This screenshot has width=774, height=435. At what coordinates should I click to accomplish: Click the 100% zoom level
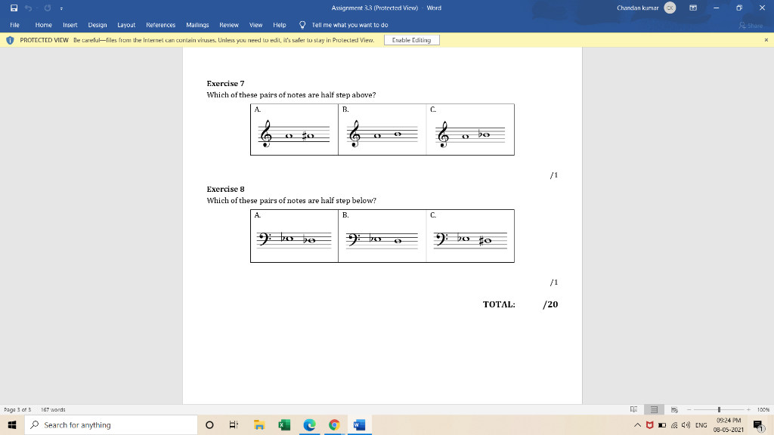click(x=763, y=410)
